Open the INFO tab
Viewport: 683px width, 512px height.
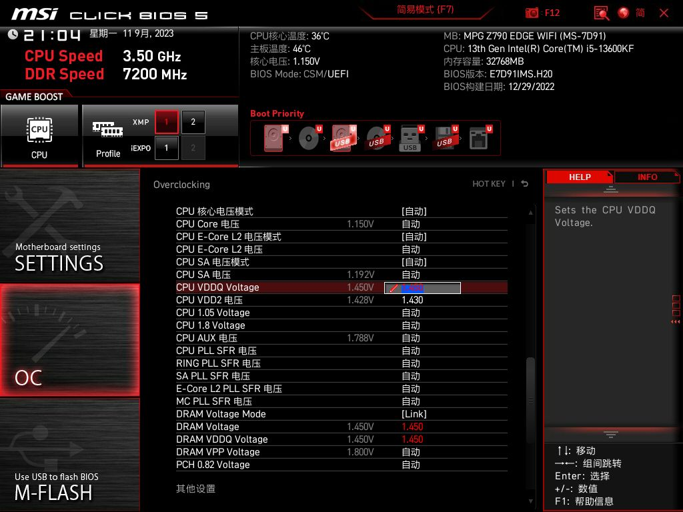click(647, 177)
